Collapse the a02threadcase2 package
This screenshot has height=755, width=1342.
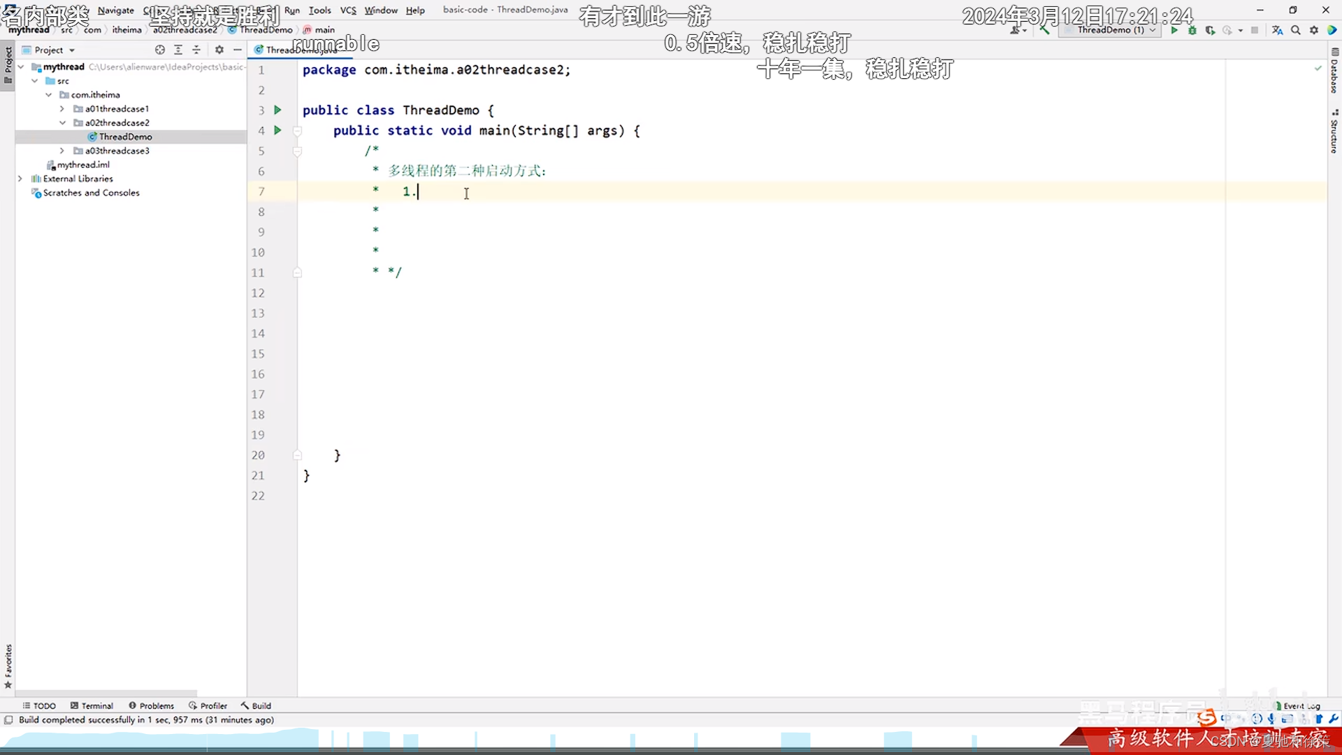(62, 122)
